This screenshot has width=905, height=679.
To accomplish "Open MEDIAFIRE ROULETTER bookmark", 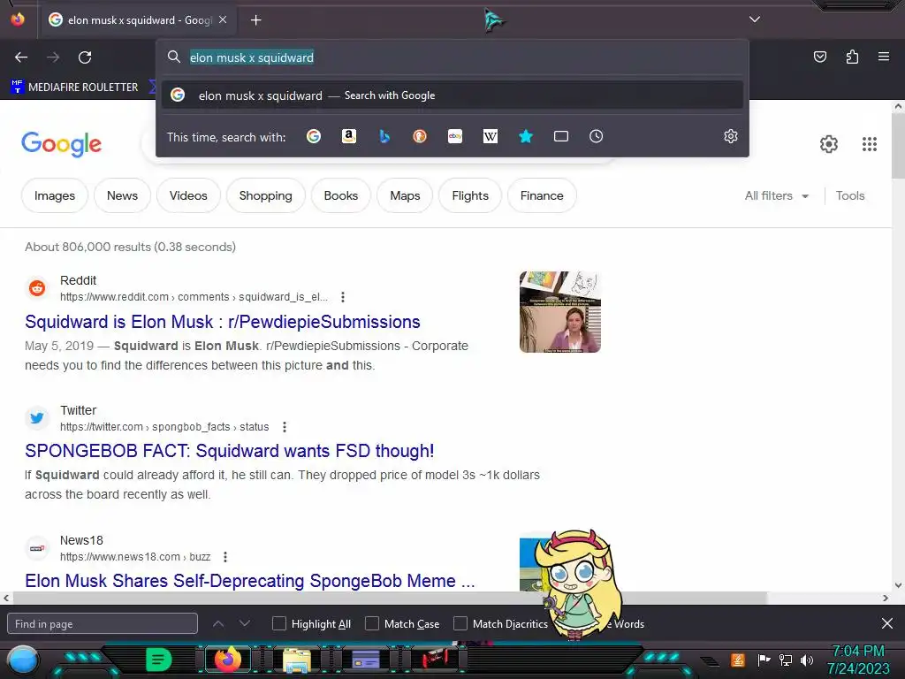I will pyautogui.click(x=74, y=88).
